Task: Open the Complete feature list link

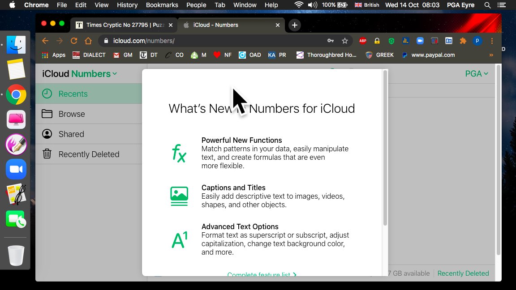Action: [x=262, y=274]
